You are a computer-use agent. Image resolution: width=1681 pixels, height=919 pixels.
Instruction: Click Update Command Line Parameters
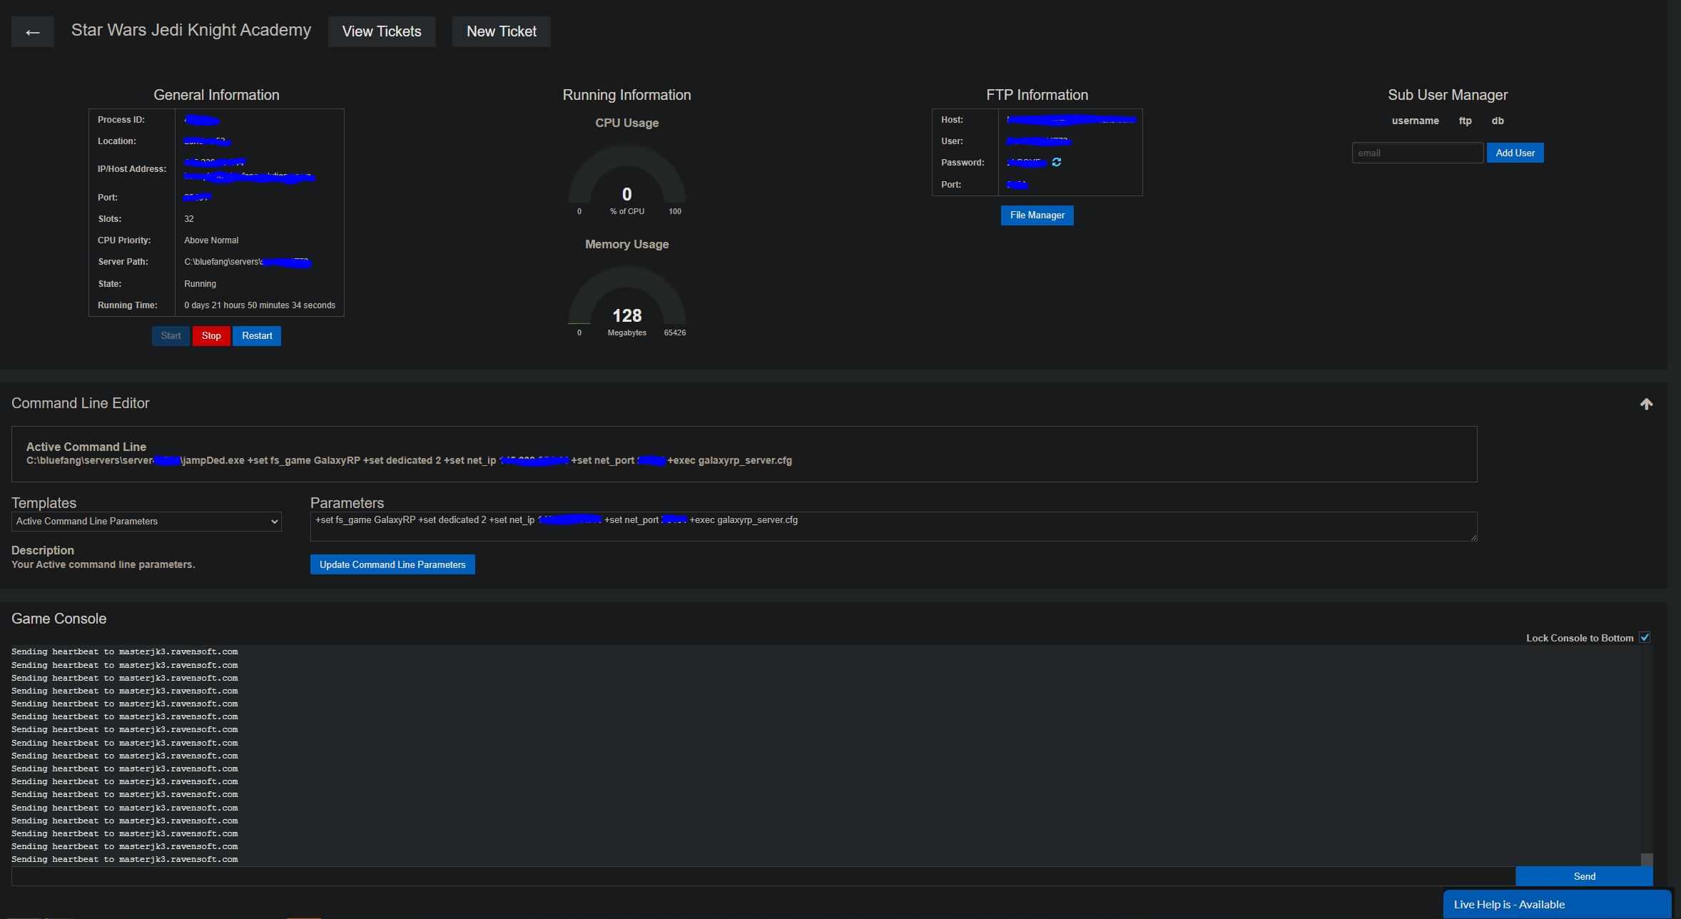coord(392,564)
